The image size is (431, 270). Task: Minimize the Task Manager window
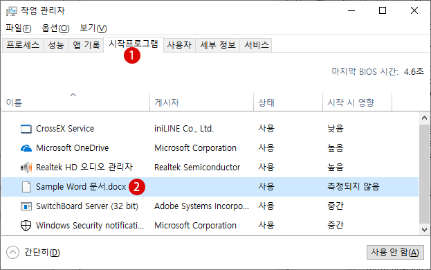click(x=351, y=10)
